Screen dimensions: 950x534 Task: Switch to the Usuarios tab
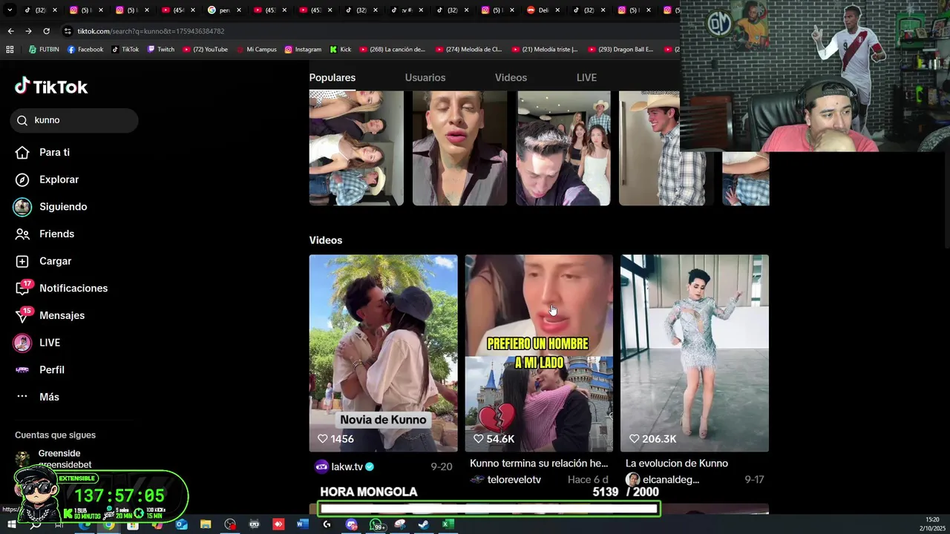[425, 78]
